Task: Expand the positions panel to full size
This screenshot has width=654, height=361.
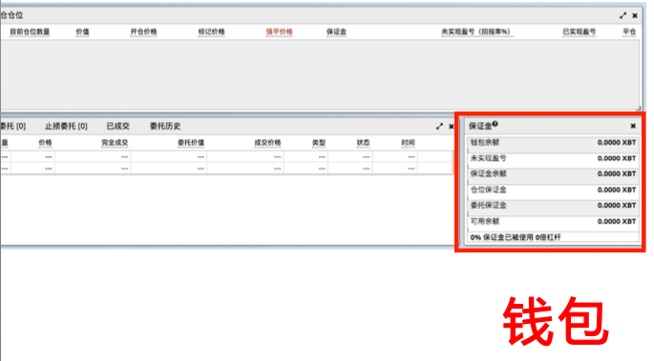Action: [x=622, y=15]
